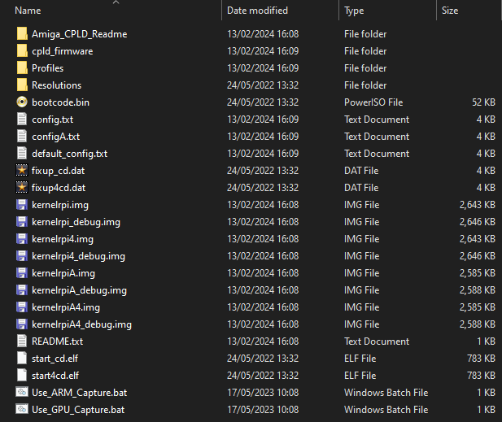Select the Use_GPU_Capture.bat batch file icon

pyautogui.click(x=22, y=410)
